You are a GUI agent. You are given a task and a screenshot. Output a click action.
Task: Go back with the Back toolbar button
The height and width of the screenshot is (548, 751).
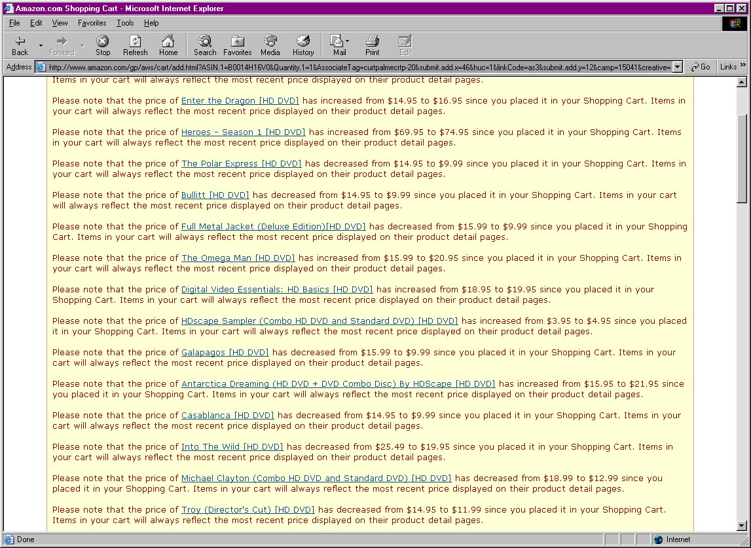pyautogui.click(x=20, y=45)
